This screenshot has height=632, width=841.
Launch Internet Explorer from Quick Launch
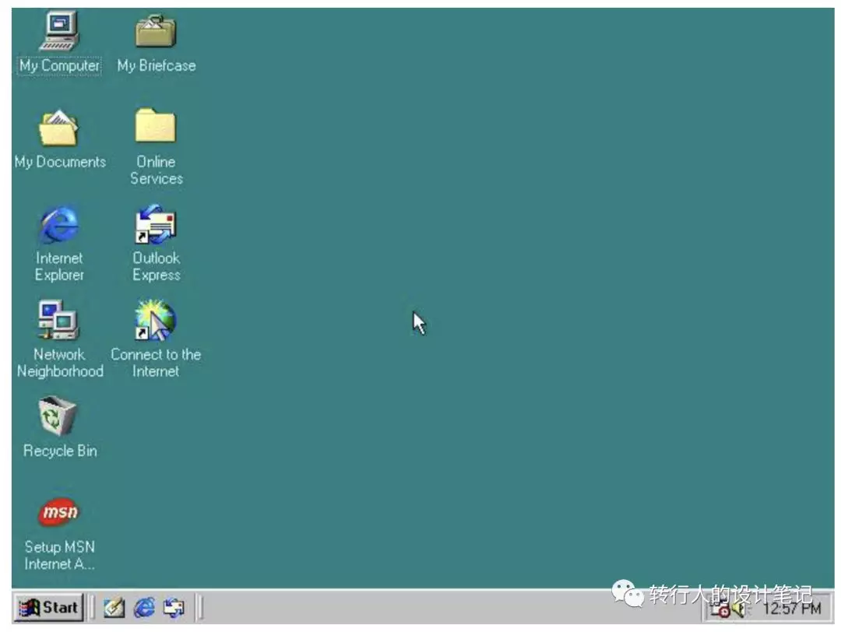(x=144, y=608)
